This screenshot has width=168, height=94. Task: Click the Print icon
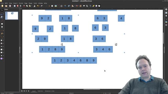pos(20,6)
